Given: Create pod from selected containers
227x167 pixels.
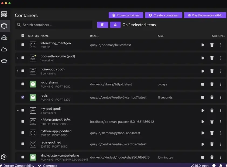Looking at the screenshot, I should (x=115, y=25).
